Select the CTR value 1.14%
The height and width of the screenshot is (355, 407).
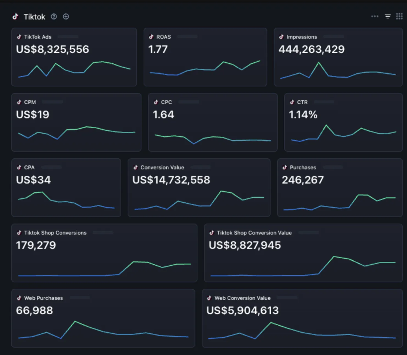click(303, 115)
